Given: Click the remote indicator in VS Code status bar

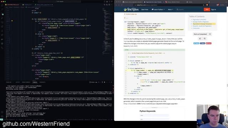Looking at the screenshot, I should coord(1,119).
